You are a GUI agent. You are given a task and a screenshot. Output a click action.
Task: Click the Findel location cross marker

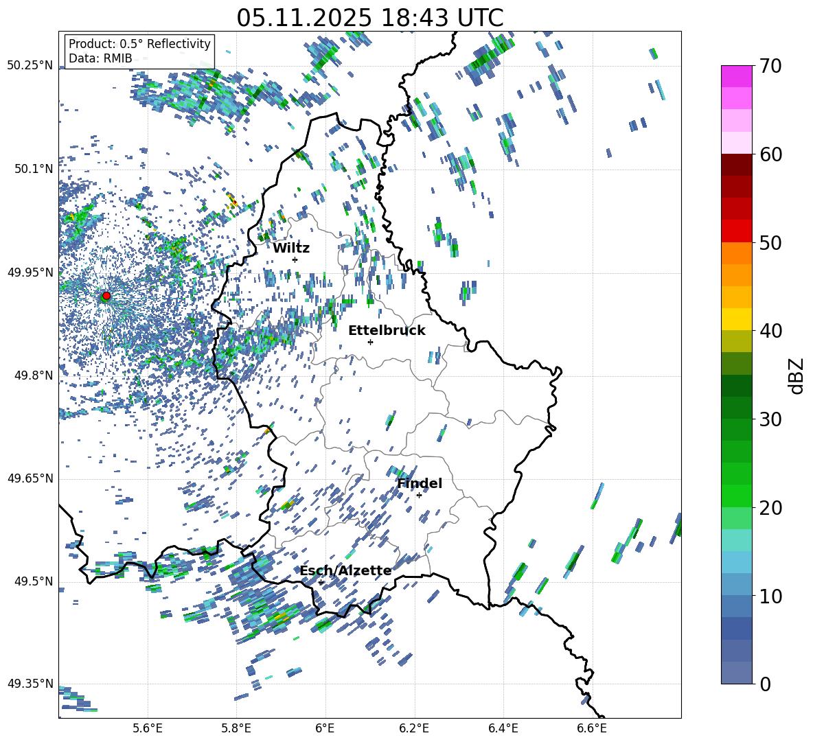pos(419,496)
